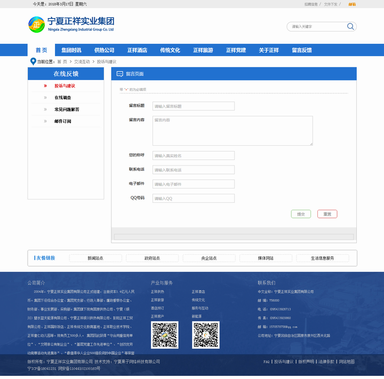Open the 集团时讯 navigation menu
Screen dimensions: 384x379
71,50
